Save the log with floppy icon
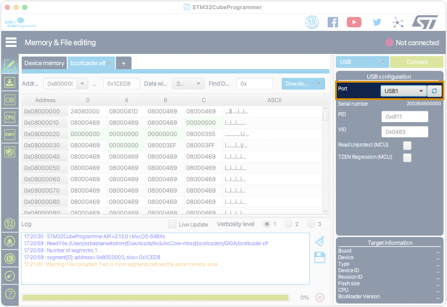447x307 pixels. (x=319, y=257)
